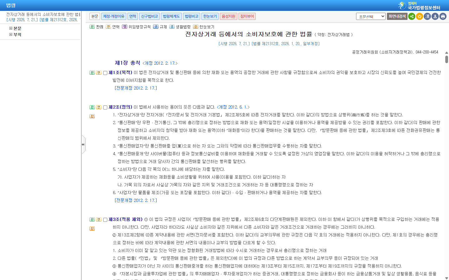The height and width of the screenshot is (280, 449).
Task: Click the 제1장 총칙 chapter heading
Action: coord(128,63)
